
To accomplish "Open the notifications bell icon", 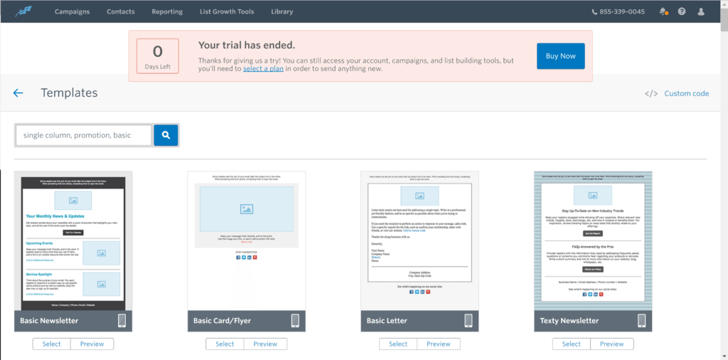I will click(663, 11).
